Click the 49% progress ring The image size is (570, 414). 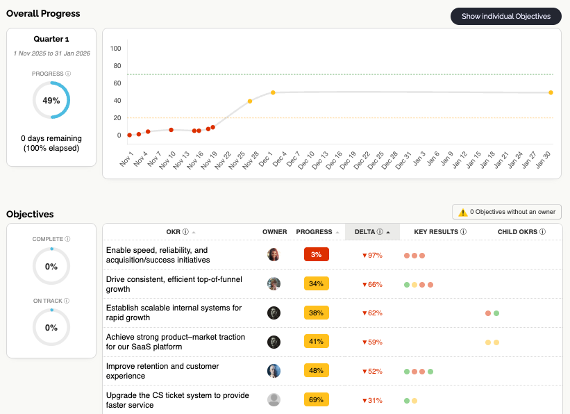tap(51, 100)
